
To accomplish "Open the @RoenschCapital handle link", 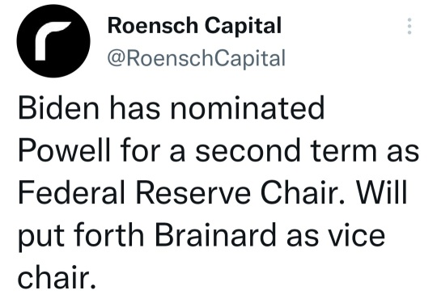I will point(197,58).
